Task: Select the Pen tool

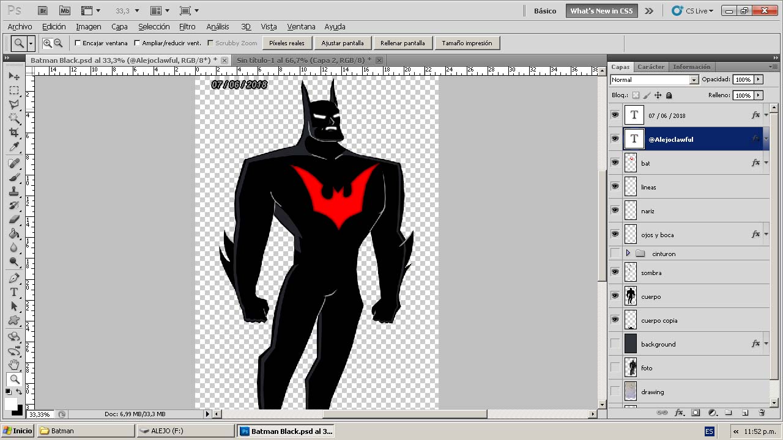Action: point(14,278)
